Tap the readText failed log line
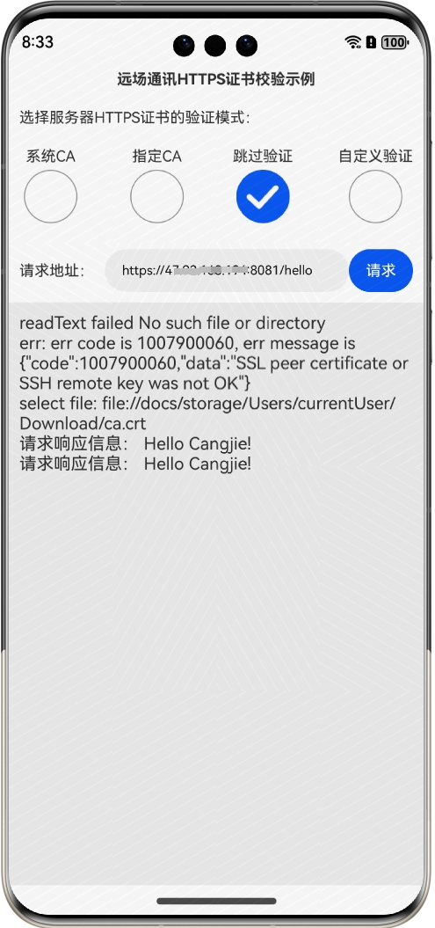This screenshot has height=928, width=435. 172,323
